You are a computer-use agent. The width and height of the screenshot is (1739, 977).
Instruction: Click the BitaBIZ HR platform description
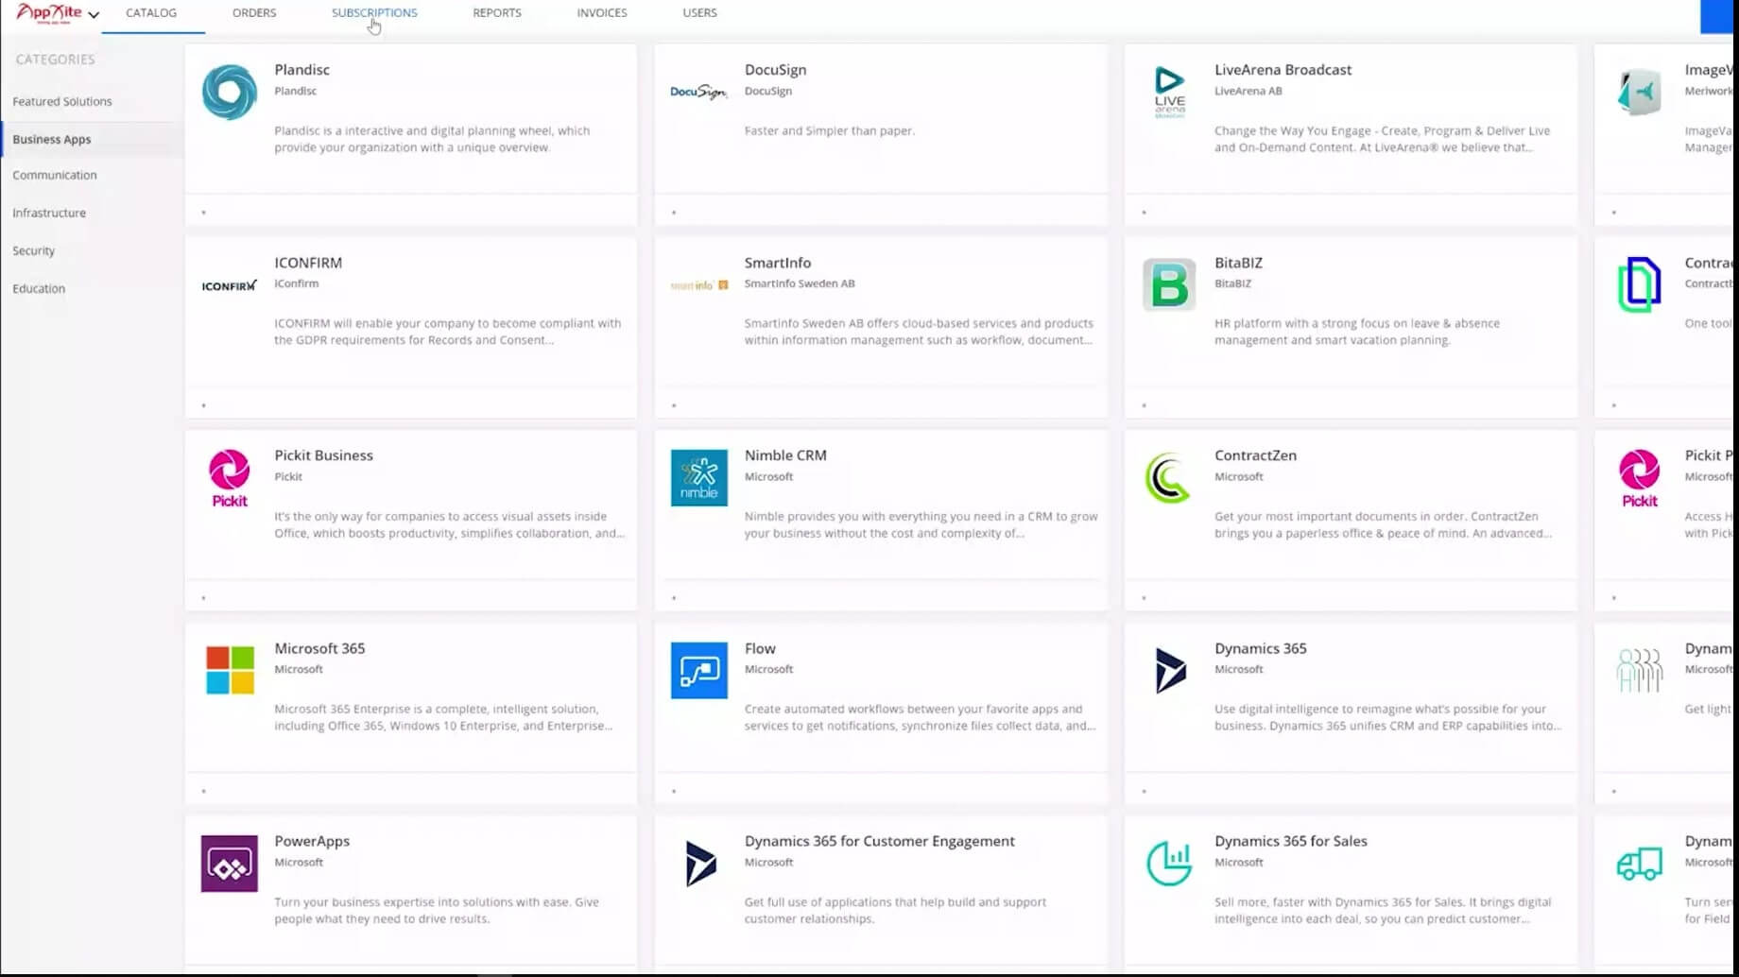[1357, 332]
